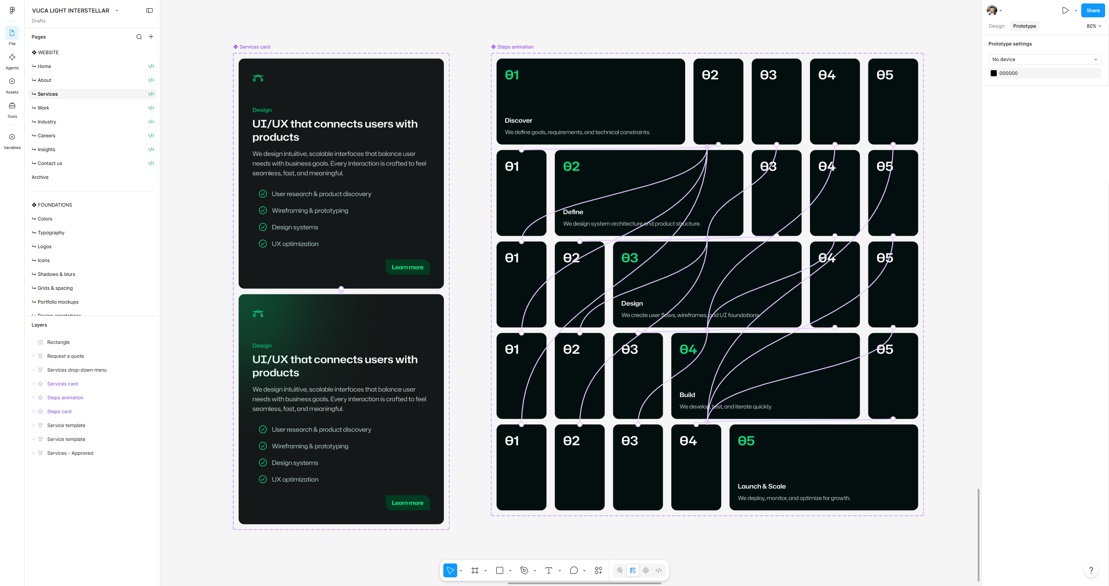Click the code icon next to Services page
1109x586 pixels.
(151, 94)
